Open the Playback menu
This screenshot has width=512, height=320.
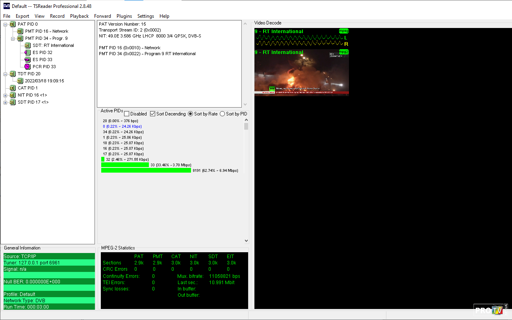tap(79, 16)
